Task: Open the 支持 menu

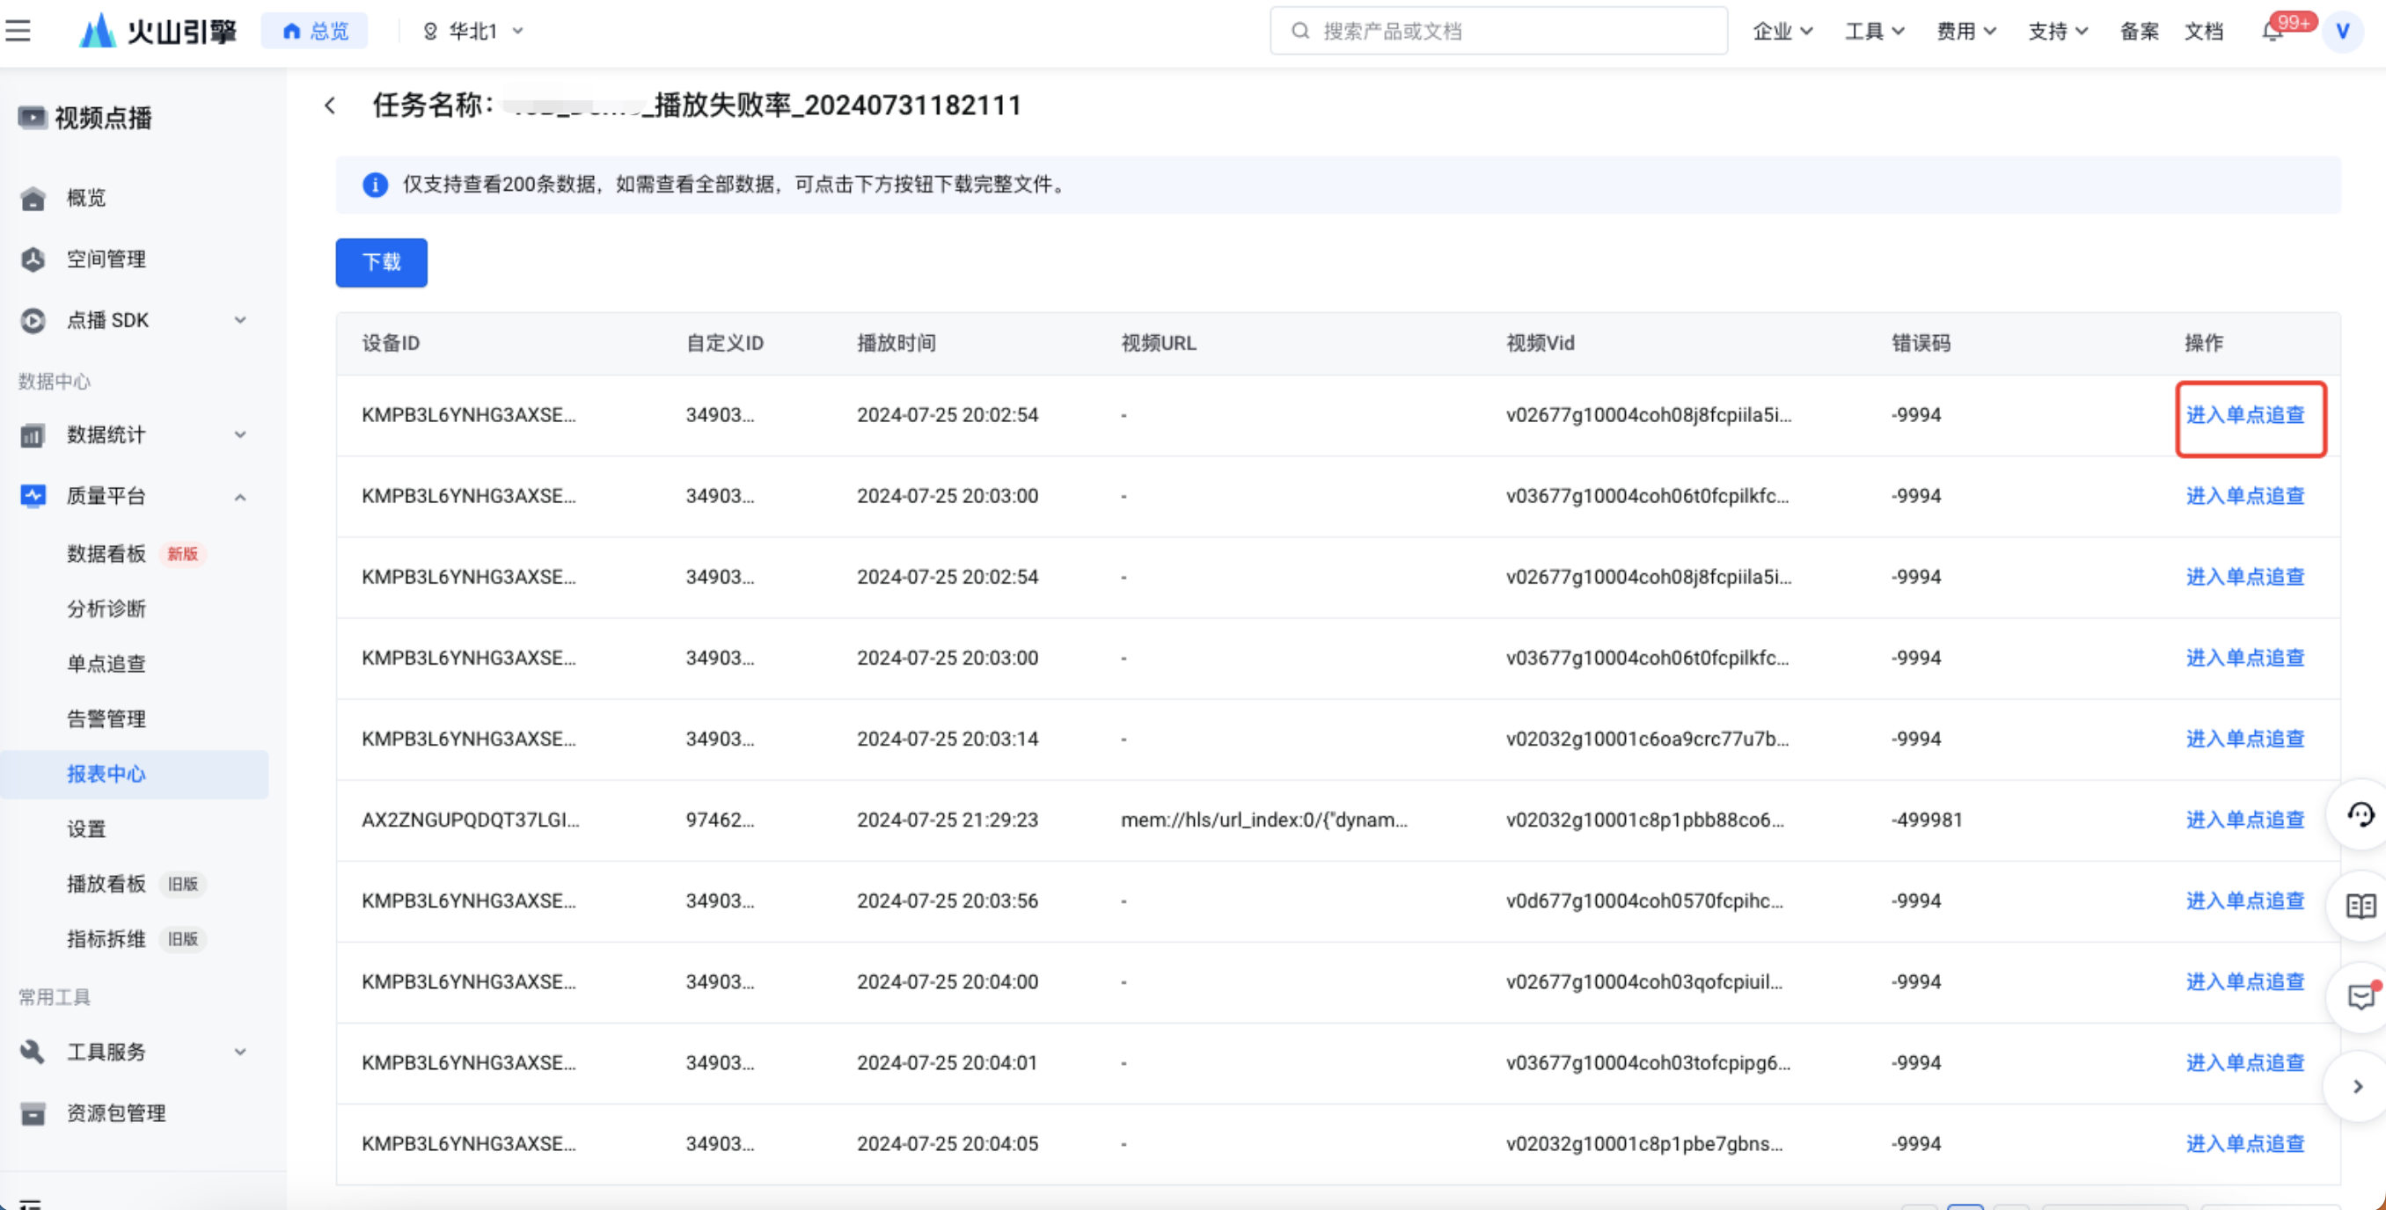Action: pos(2057,31)
